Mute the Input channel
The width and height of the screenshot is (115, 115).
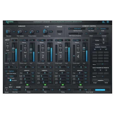(x=8, y=48)
